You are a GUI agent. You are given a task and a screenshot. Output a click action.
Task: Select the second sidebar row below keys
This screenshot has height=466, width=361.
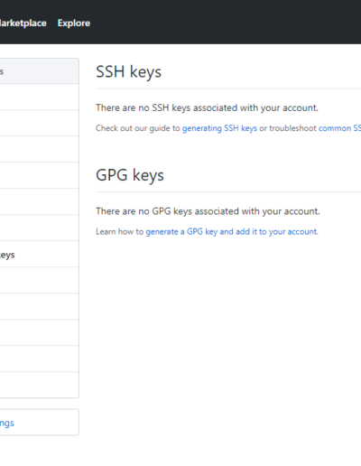[x=40, y=306]
